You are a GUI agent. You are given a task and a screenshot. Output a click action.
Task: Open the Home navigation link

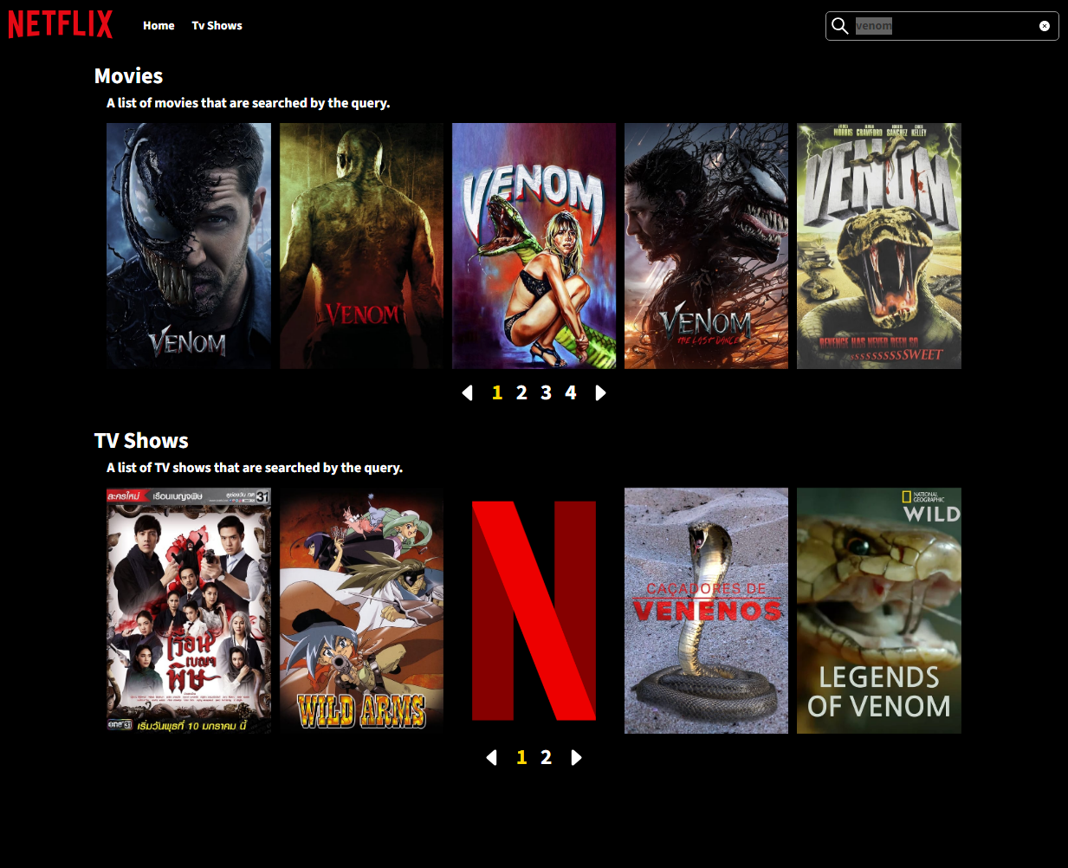(159, 26)
